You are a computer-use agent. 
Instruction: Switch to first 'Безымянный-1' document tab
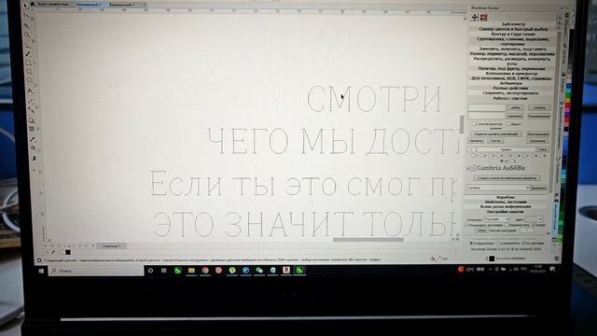tap(89, 5)
